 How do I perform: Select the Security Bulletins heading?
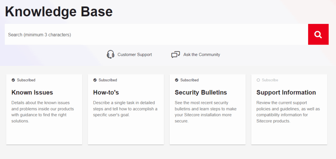(x=200, y=92)
